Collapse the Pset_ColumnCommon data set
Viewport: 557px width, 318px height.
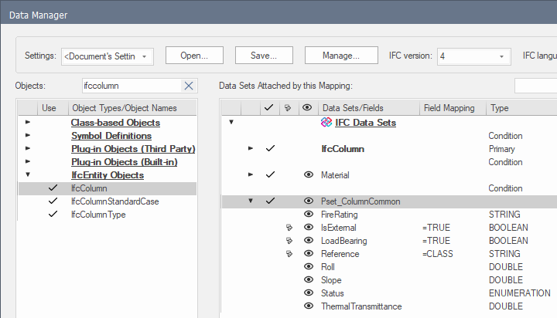tap(250, 201)
